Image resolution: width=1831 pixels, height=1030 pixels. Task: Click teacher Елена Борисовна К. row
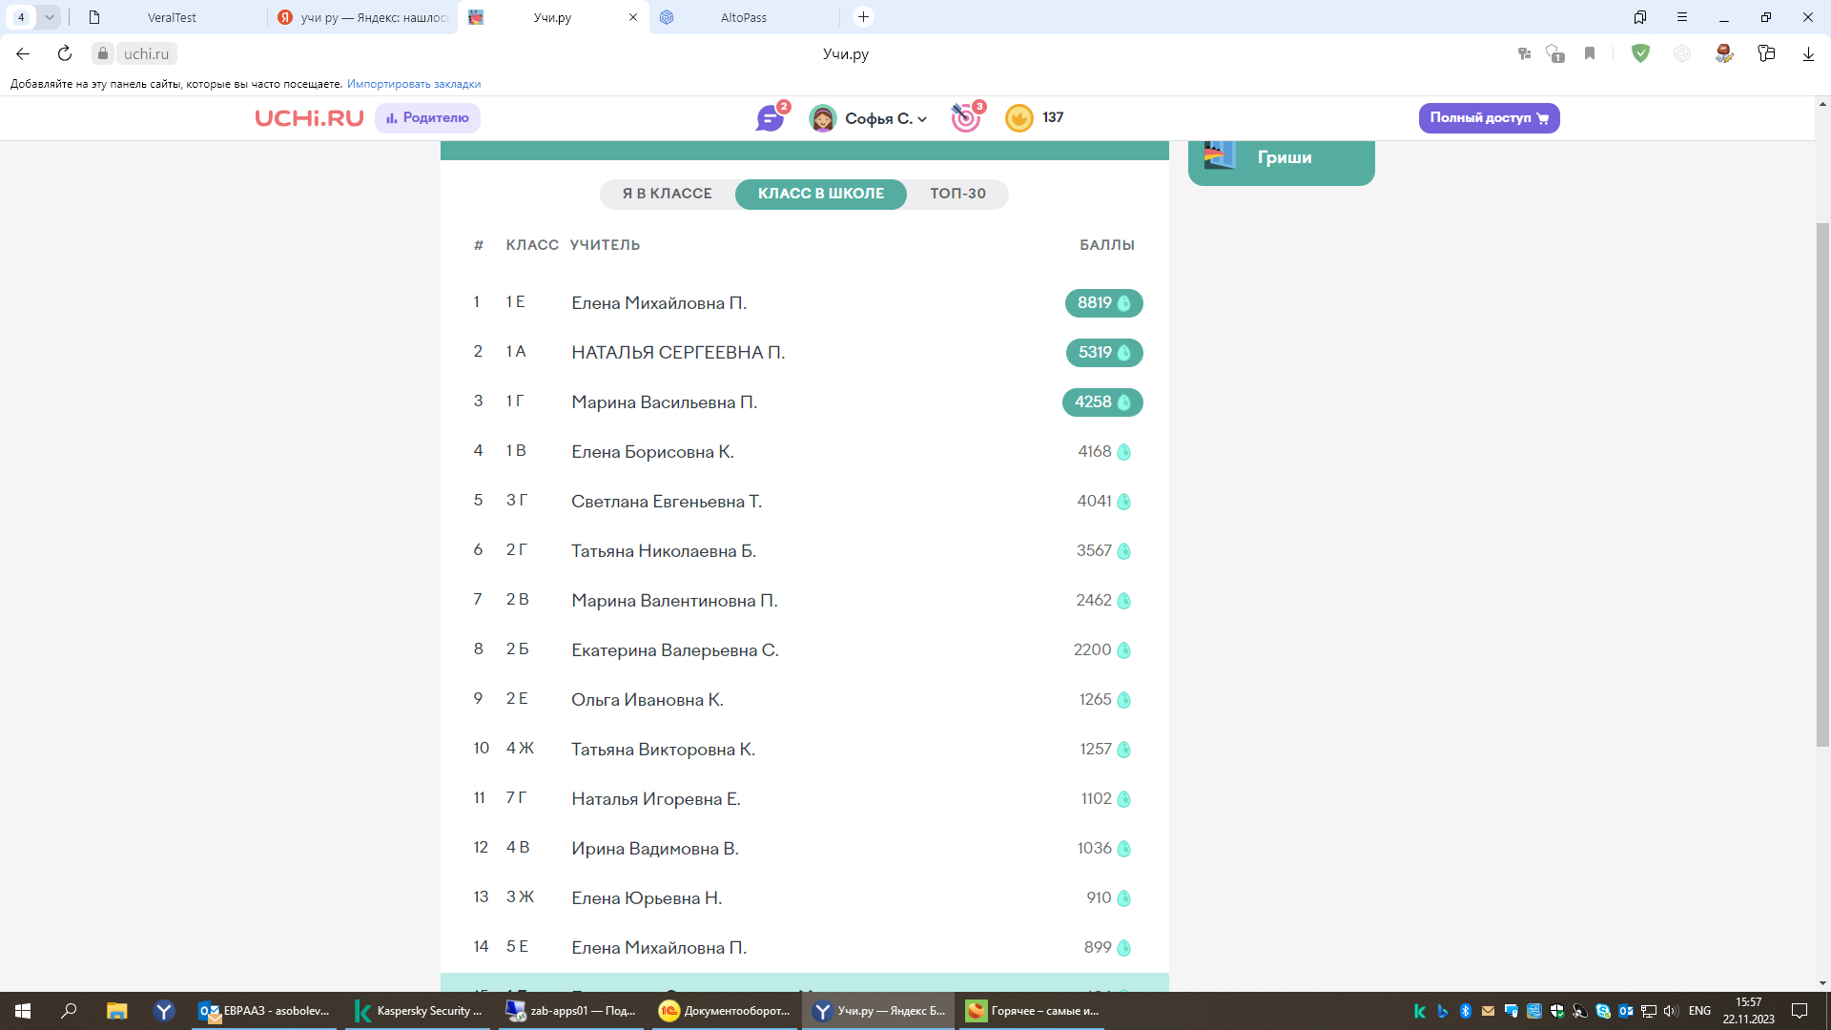coord(805,452)
